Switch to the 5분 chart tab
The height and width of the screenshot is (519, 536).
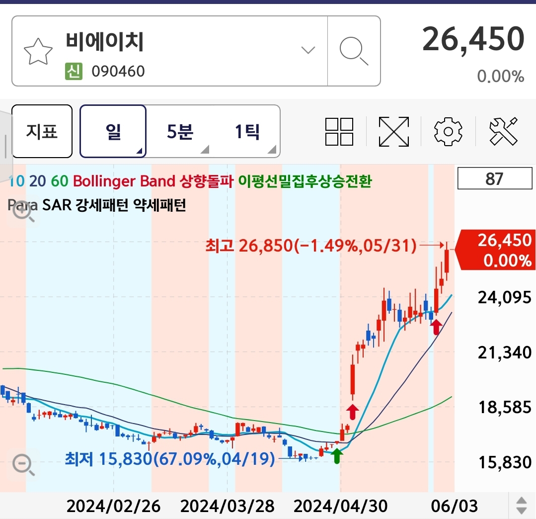click(180, 131)
